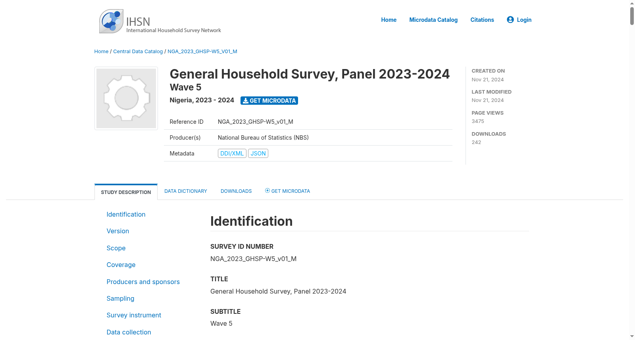Click Central Data Catalog breadcrumb
The image size is (635, 340).
coord(138,52)
